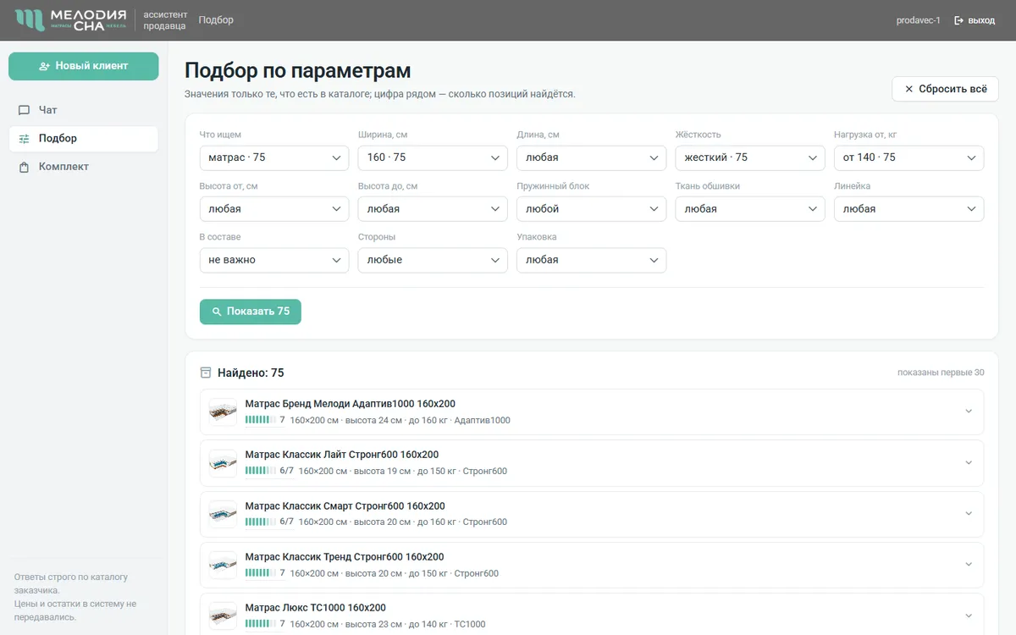The image size is (1016, 635).
Task: Click title Матрас Люкс ТС1000 160х200
Action: tap(316, 608)
